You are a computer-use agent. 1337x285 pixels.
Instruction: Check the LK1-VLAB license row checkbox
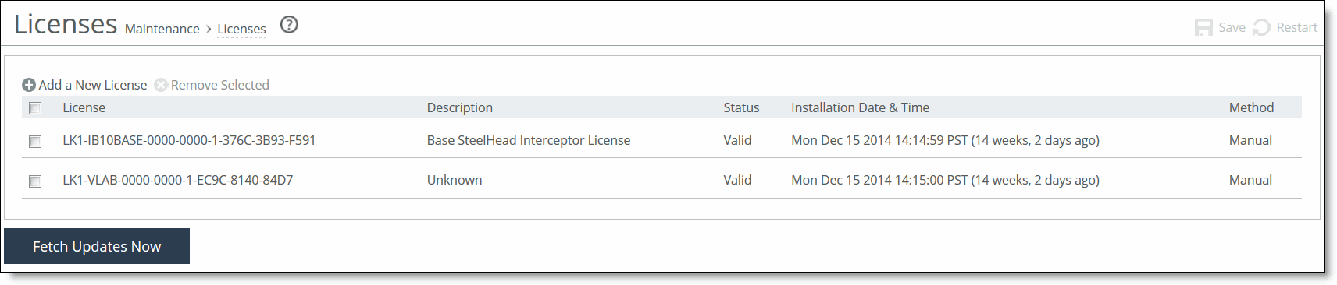(35, 181)
